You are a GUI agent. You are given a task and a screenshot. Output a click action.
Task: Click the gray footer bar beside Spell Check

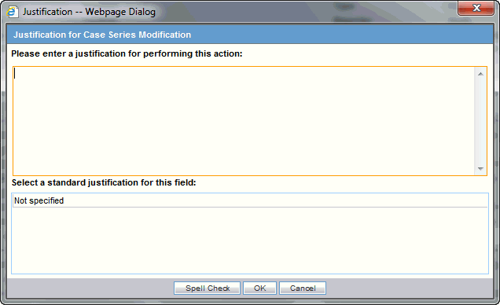[x=90, y=288]
